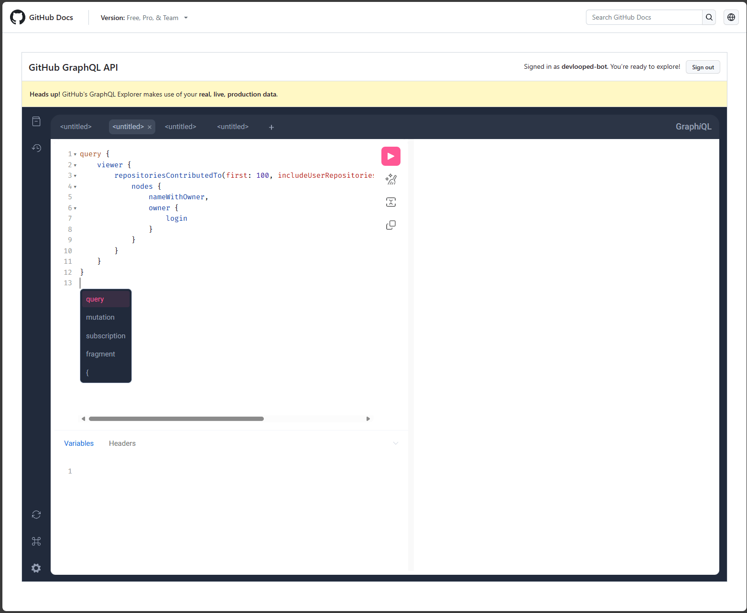This screenshot has width=747, height=613.
Task: Click the GraphiQL title link
Action: tap(693, 127)
